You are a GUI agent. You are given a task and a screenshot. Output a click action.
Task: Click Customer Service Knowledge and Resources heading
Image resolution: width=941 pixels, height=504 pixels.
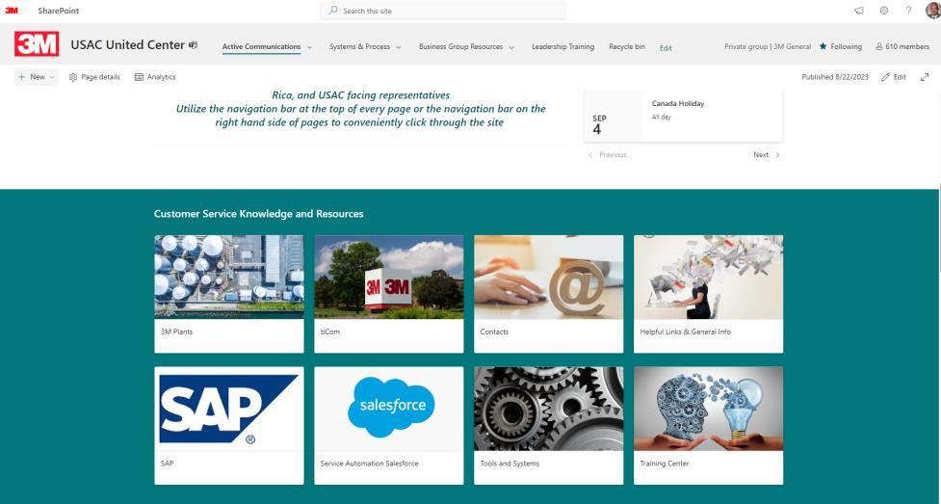(x=259, y=214)
